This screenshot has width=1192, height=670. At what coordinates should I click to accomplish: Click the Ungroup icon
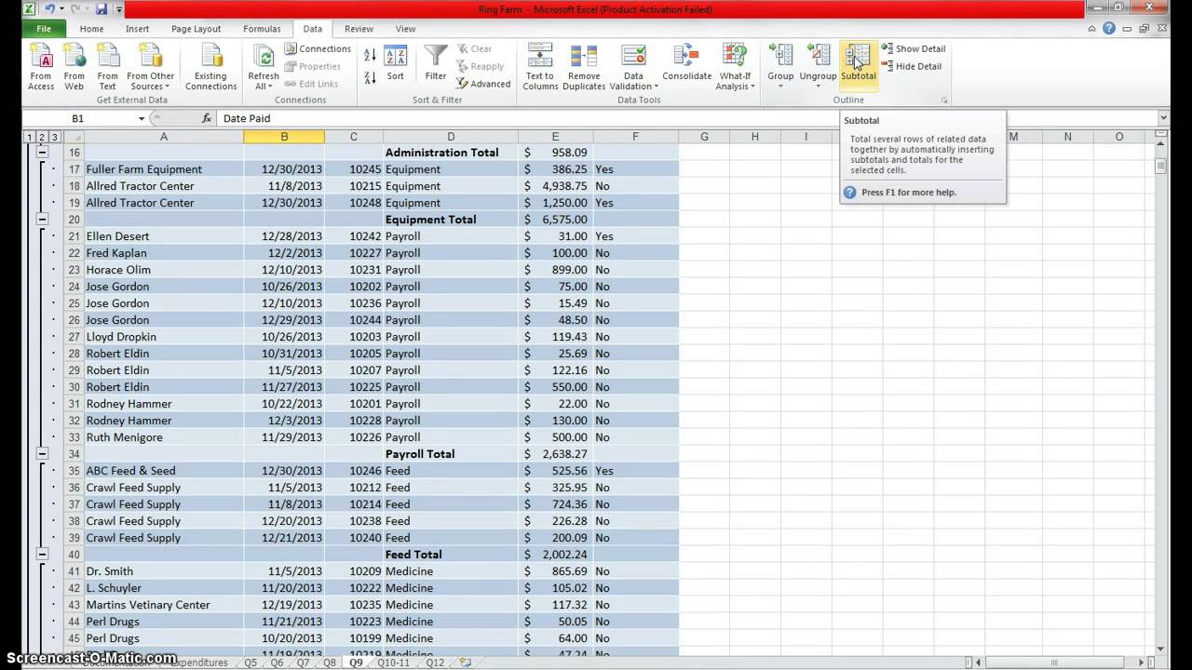818,63
